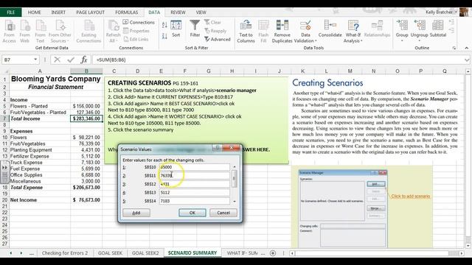Open Data Validation dropdown
This screenshot has height=265, width=472.
[305, 31]
